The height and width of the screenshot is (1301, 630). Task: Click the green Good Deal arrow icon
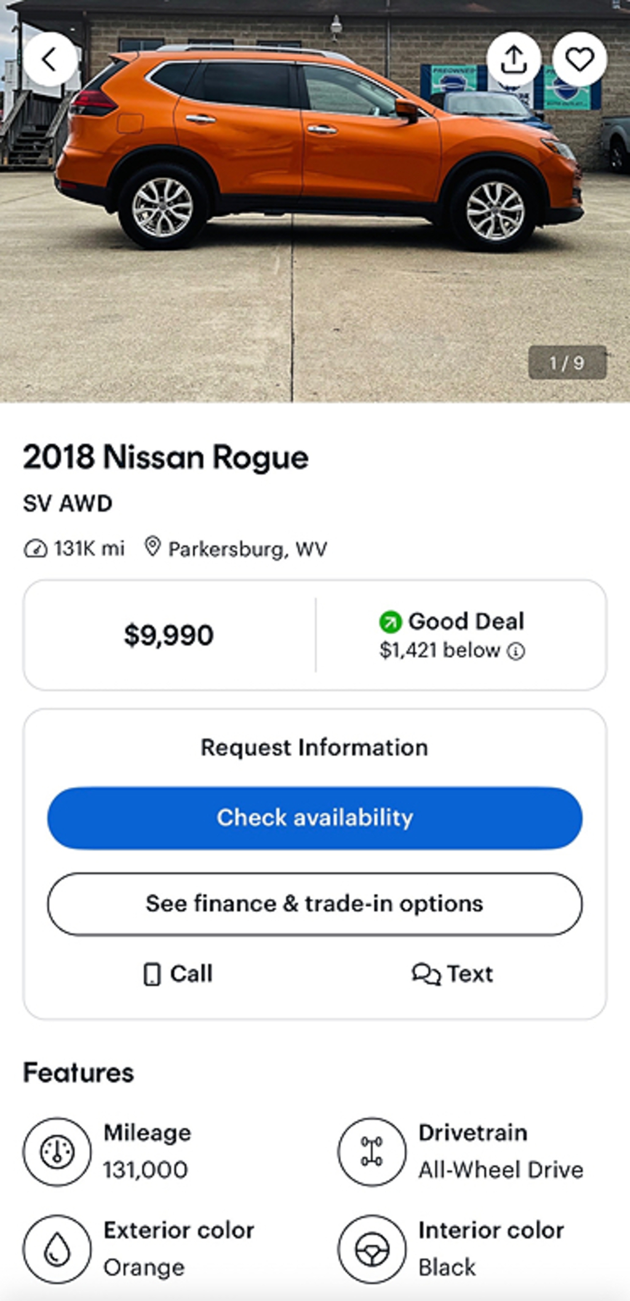coord(390,622)
